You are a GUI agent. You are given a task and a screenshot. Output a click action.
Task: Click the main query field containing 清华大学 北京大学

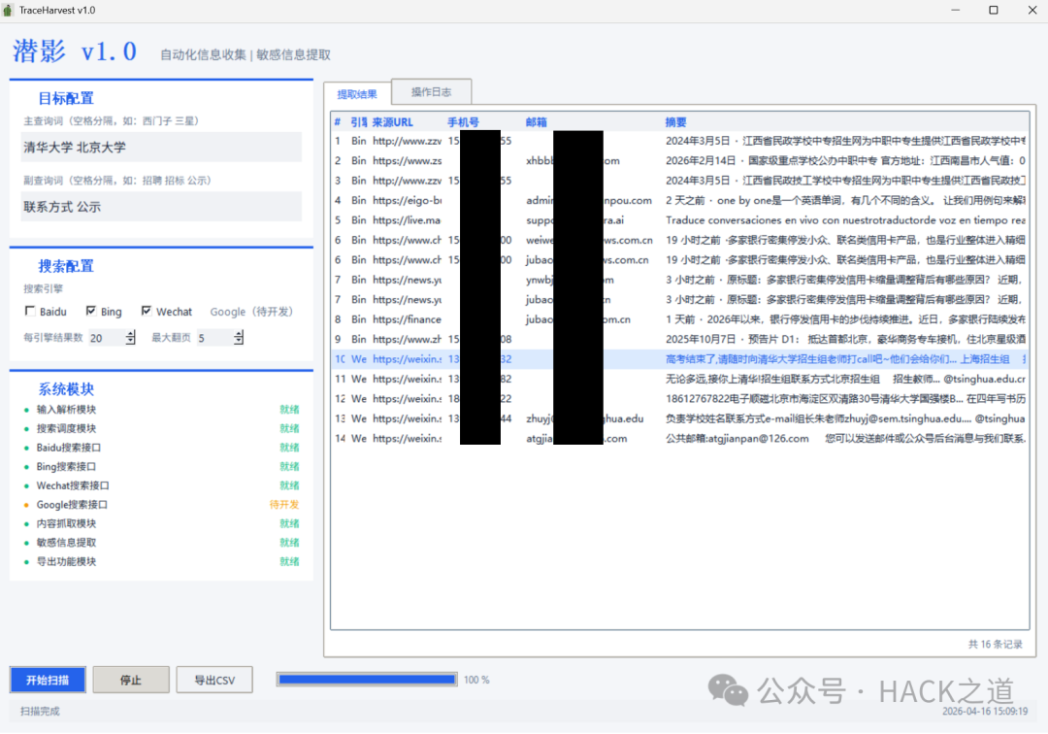161,147
